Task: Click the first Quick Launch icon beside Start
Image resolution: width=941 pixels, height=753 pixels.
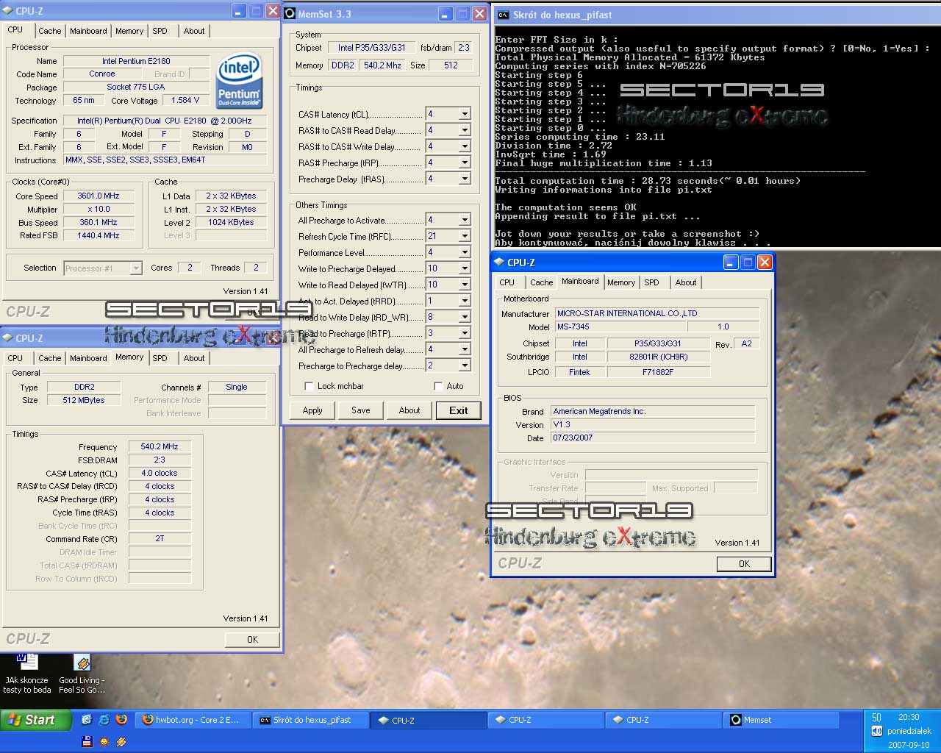Action: [87, 720]
